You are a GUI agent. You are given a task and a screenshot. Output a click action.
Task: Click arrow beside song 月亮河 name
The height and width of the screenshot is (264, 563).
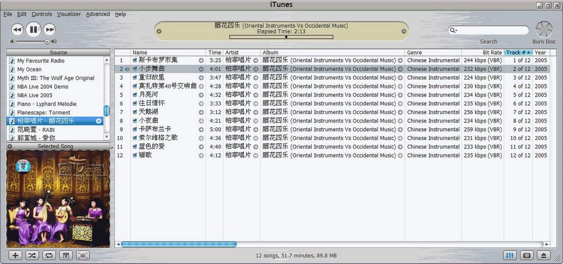201,94
